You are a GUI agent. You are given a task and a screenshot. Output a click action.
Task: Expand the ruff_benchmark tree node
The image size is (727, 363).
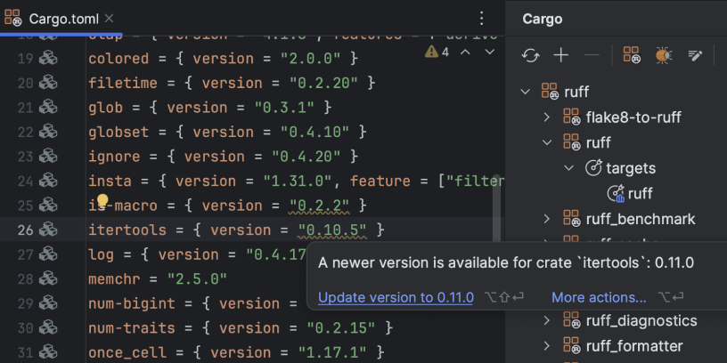pos(548,219)
